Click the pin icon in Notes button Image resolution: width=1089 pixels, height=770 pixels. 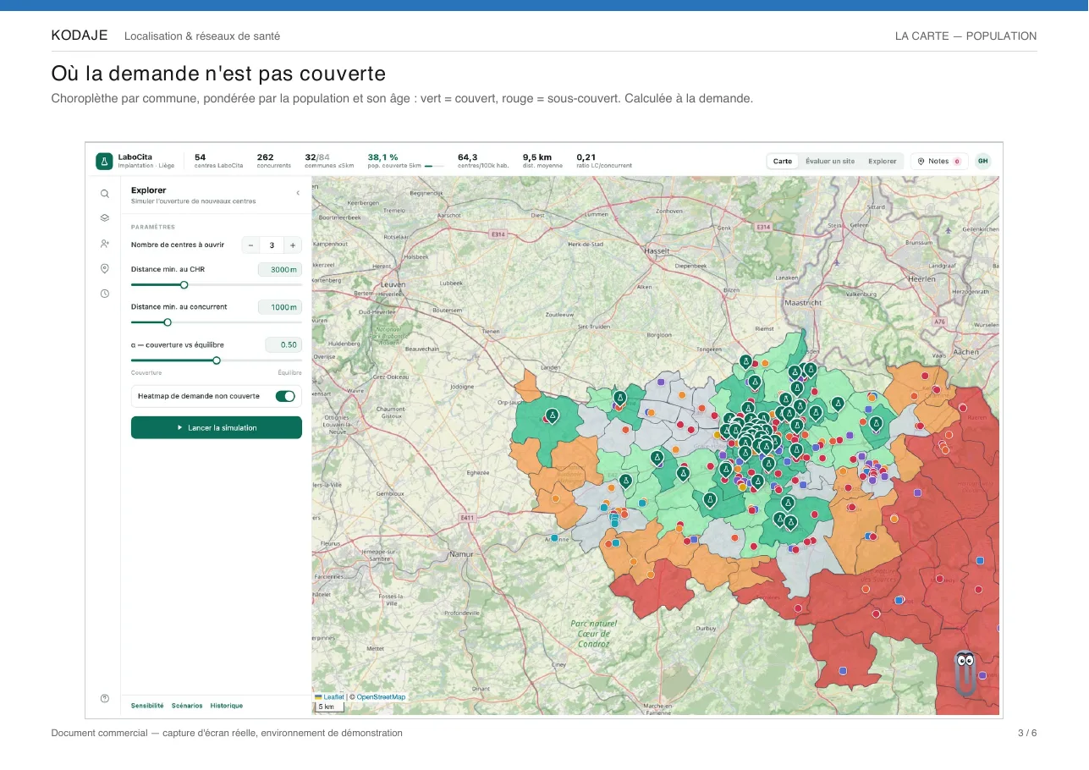pyautogui.click(x=921, y=161)
